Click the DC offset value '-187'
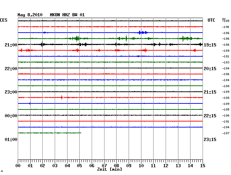This screenshot has height=175, width=231. click(x=226, y=133)
